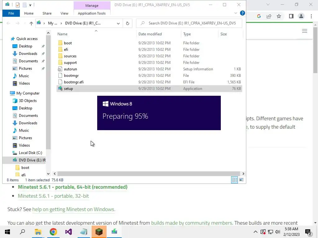Select the efi folder icon in file list

click(60, 49)
